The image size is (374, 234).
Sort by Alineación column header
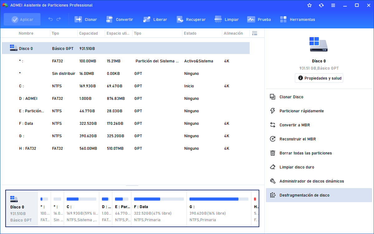tap(233, 33)
